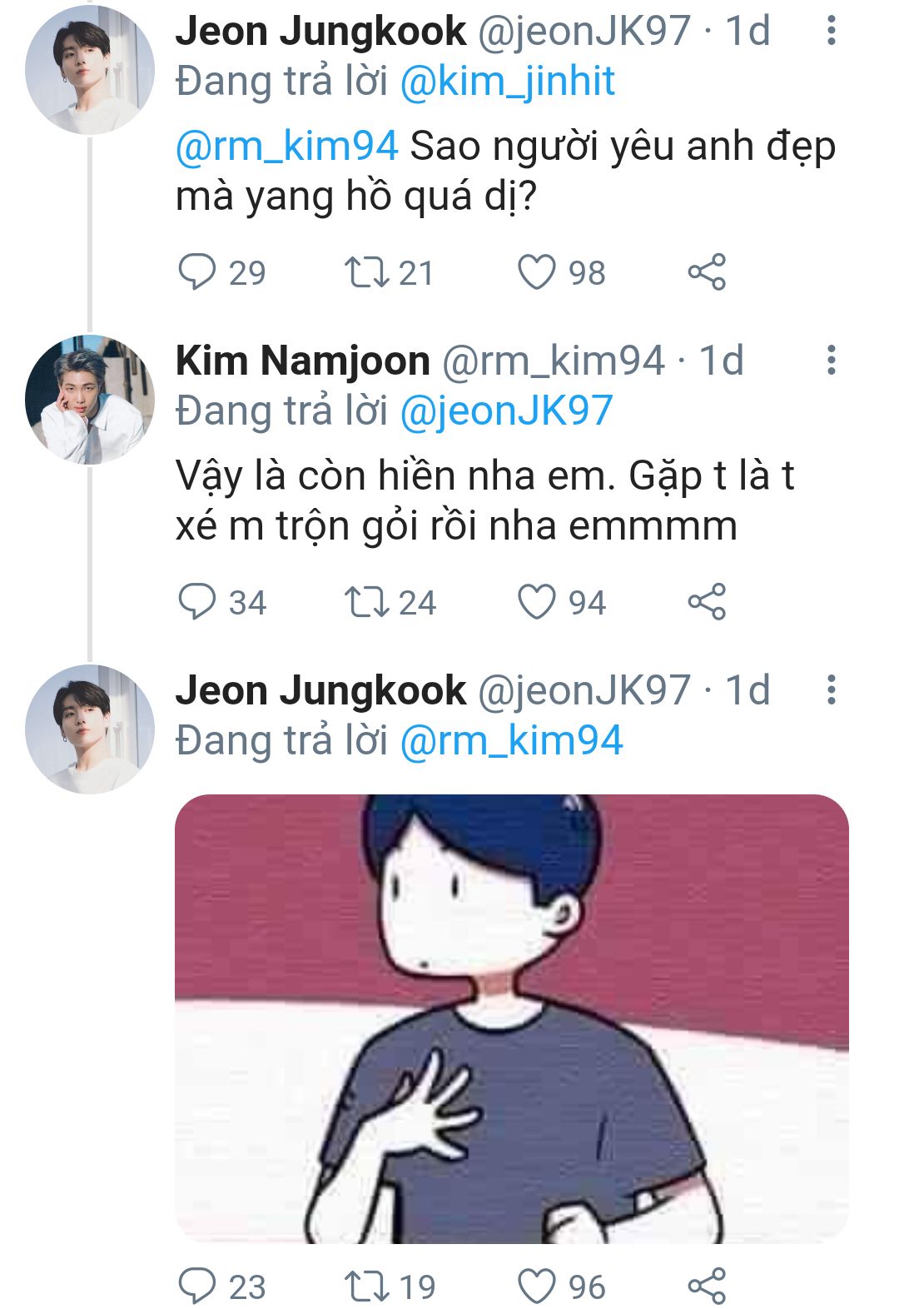Retweet Kim Namjoon's reply
899x1309 pixels.
click(366, 602)
